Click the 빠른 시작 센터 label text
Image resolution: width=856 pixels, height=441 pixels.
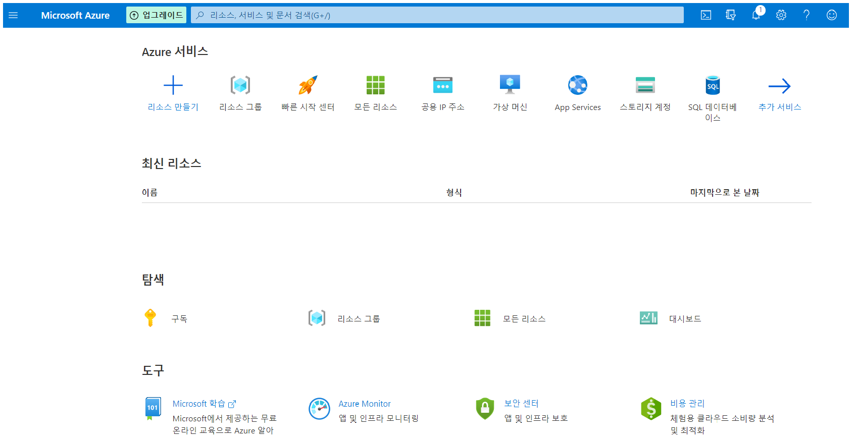point(308,107)
